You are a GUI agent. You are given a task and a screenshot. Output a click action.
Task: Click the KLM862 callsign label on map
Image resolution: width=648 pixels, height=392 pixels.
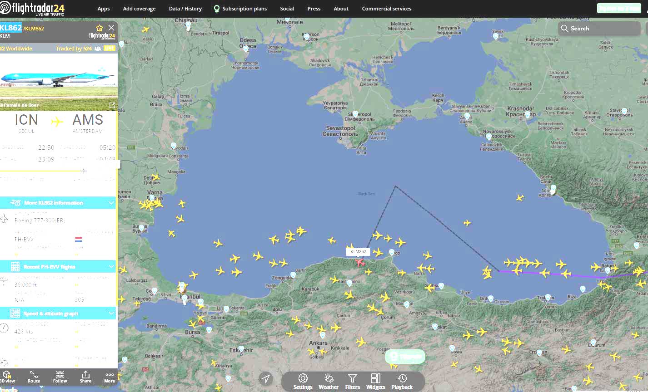[358, 251]
